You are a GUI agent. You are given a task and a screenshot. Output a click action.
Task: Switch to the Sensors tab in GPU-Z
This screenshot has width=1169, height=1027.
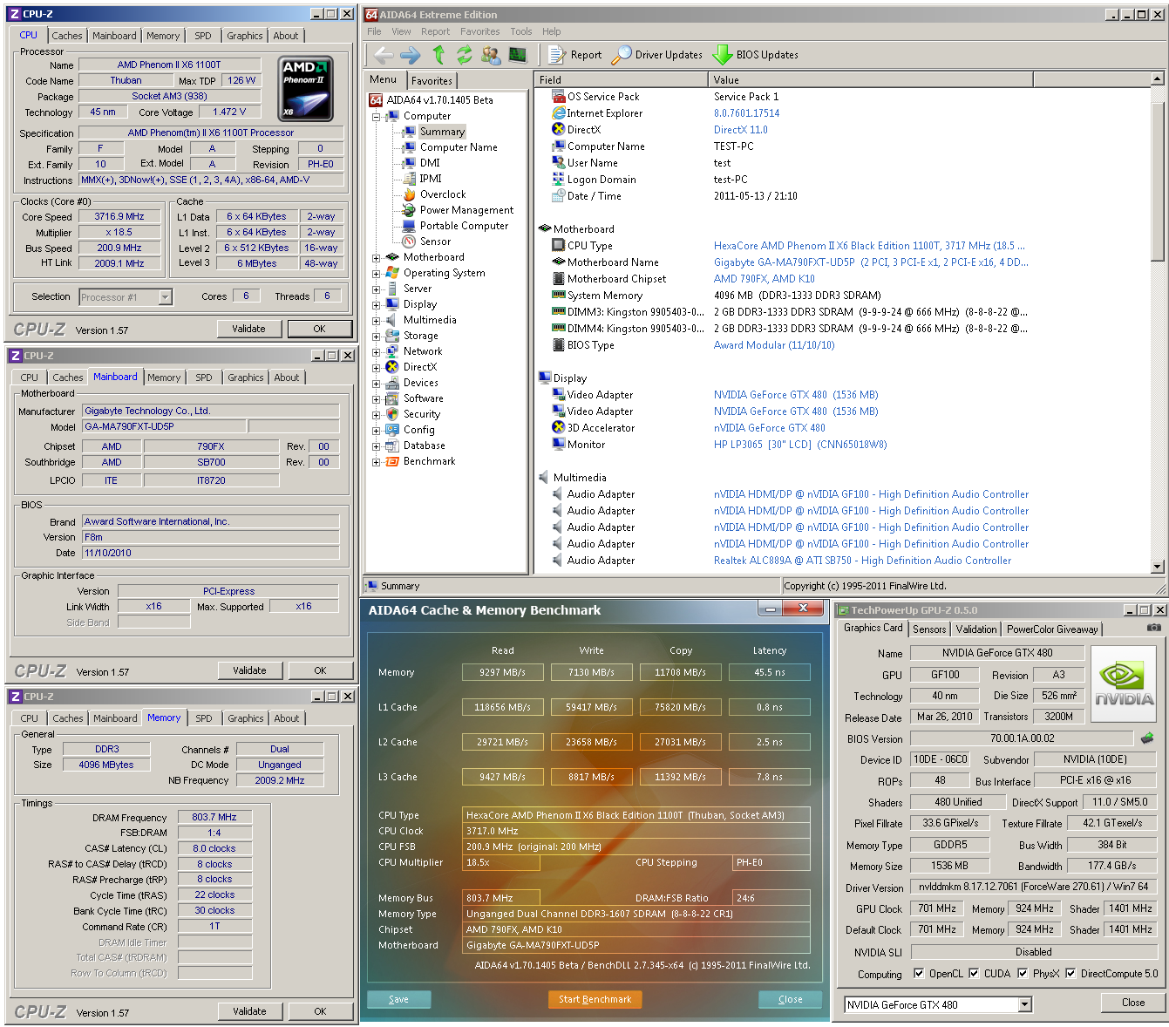(929, 629)
